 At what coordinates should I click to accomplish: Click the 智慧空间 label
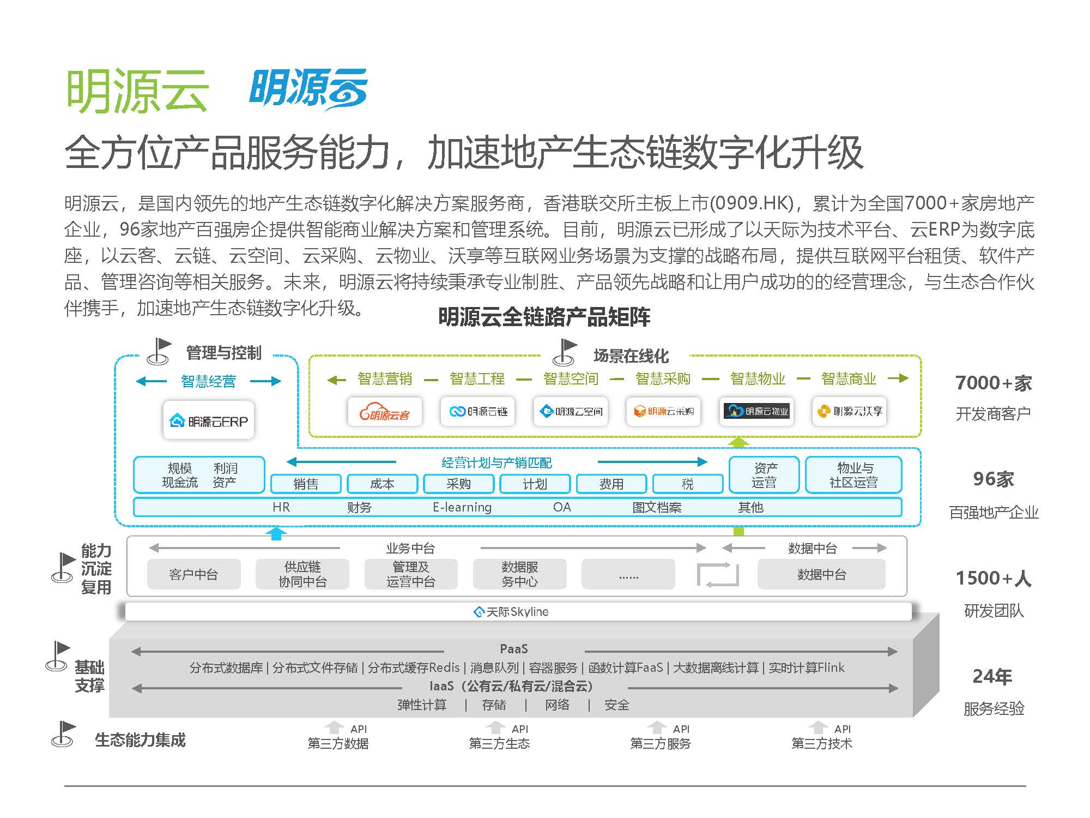pos(571,378)
